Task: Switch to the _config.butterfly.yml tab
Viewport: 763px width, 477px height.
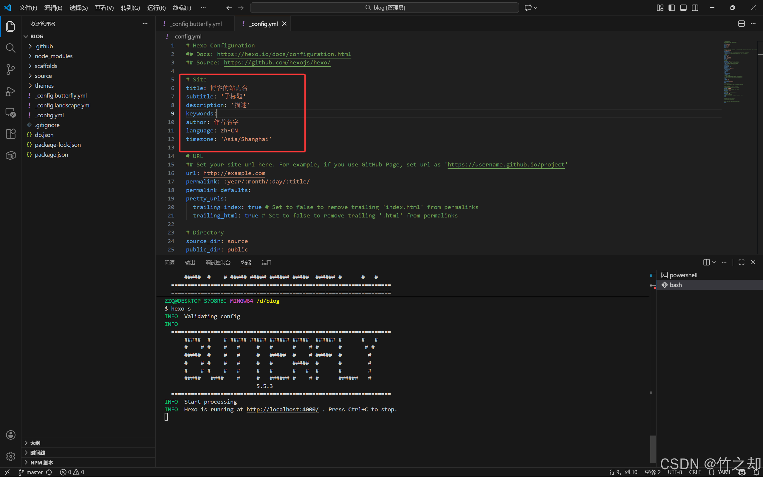Action: click(x=196, y=24)
